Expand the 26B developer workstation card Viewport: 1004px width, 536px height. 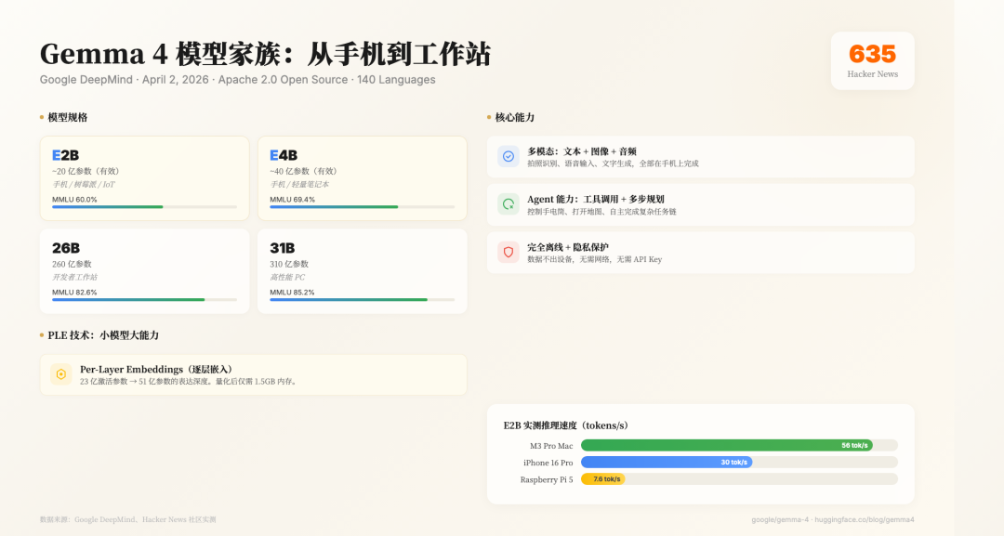tap(144, 270)
